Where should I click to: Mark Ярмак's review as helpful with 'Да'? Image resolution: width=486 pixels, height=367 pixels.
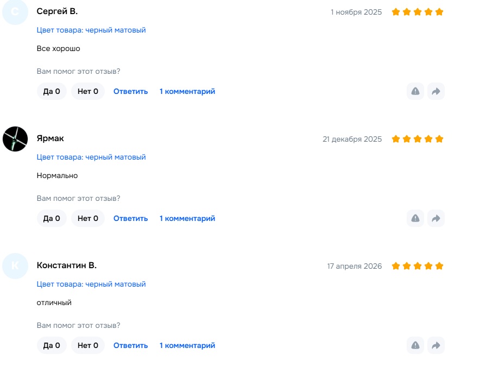[x=52, y=218]
